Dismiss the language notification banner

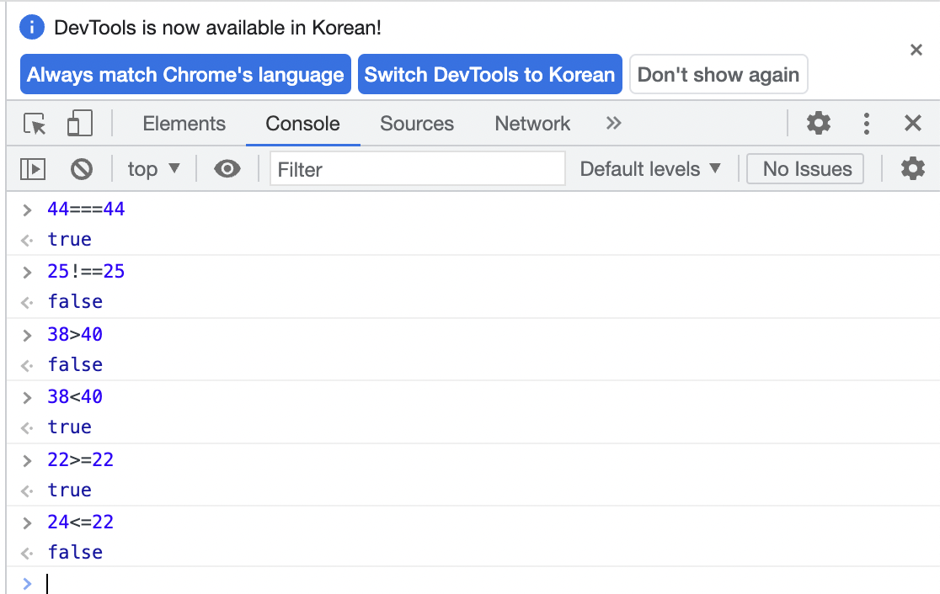tap(916, 50)
